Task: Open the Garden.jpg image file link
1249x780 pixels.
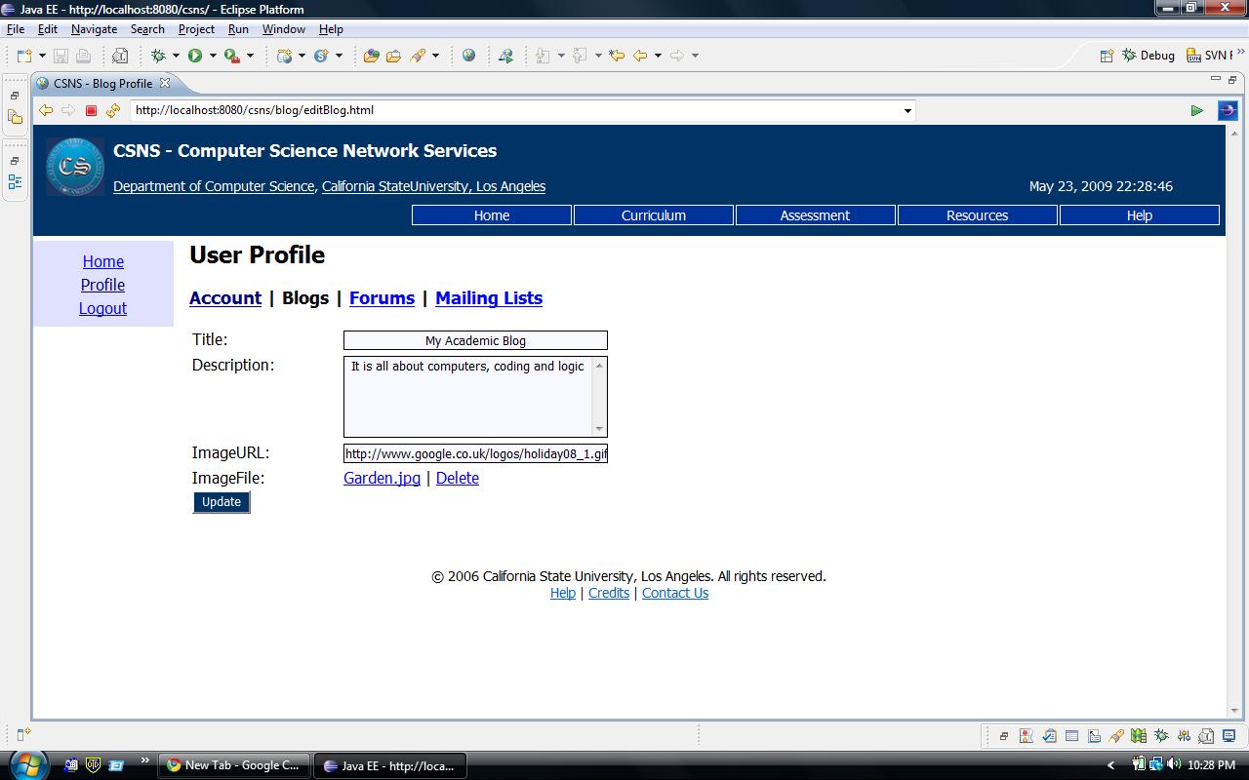Action: 382,478
